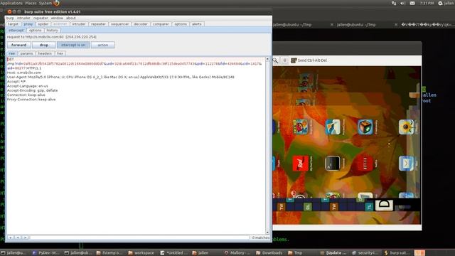Viewport: 455px width, 256px height.
Task: Close the second jallen@ubuntu: ~/Tmp terminal tab
Action: click(396, 25)
